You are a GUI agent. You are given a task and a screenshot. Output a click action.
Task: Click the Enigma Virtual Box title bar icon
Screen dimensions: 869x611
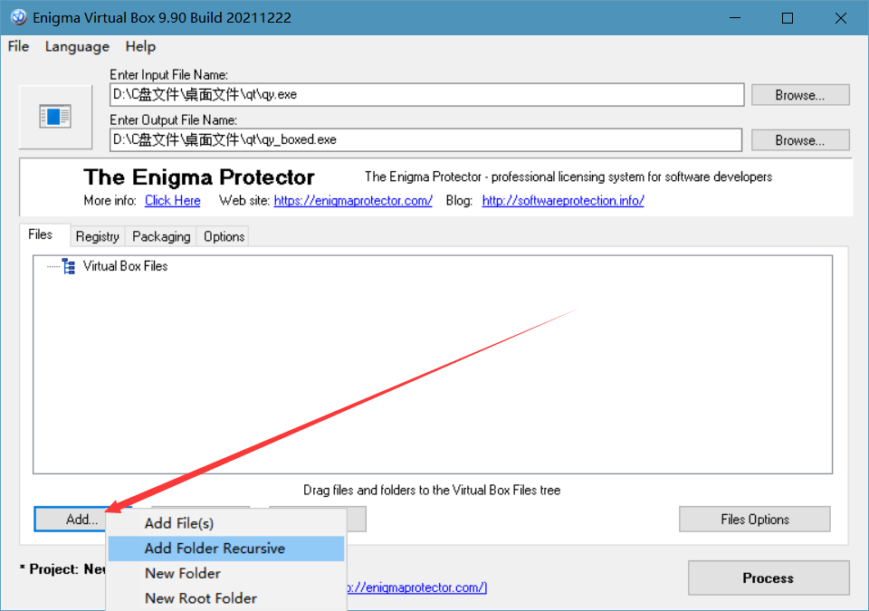tap(18, 17)
